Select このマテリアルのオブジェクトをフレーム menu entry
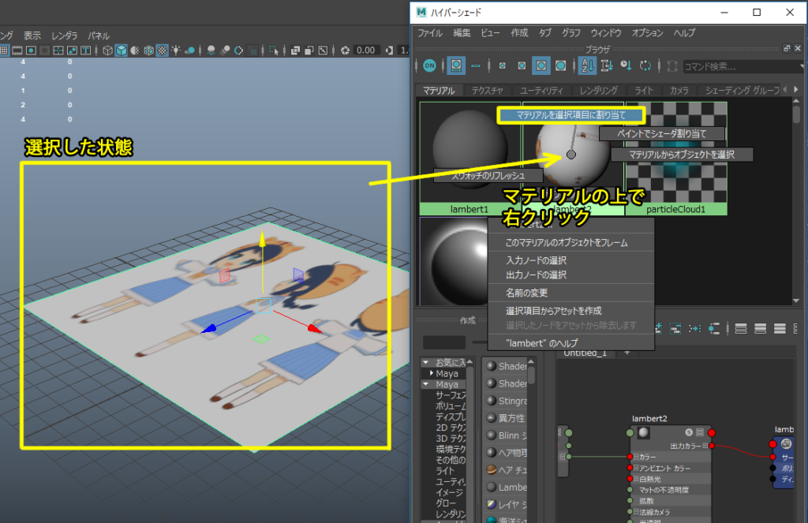This screenshot has height=523, width=808. pos(571,243)
